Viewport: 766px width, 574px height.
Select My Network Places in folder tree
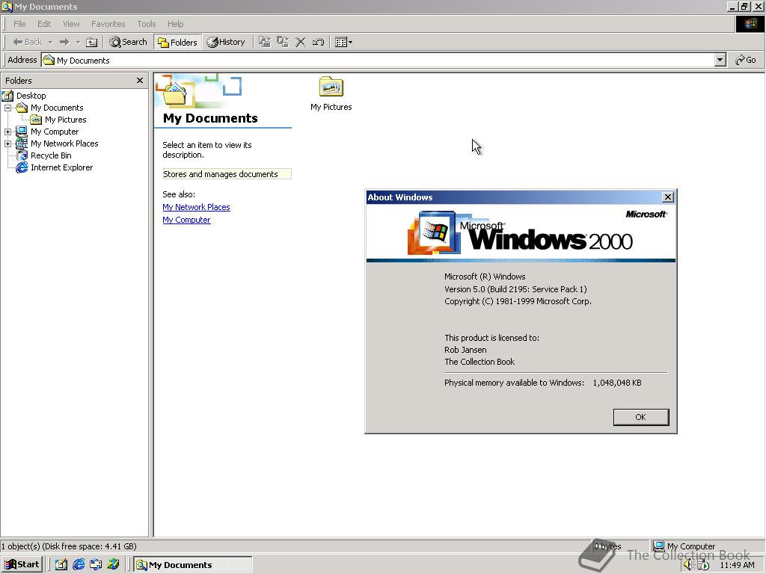(x=64, y=143)
